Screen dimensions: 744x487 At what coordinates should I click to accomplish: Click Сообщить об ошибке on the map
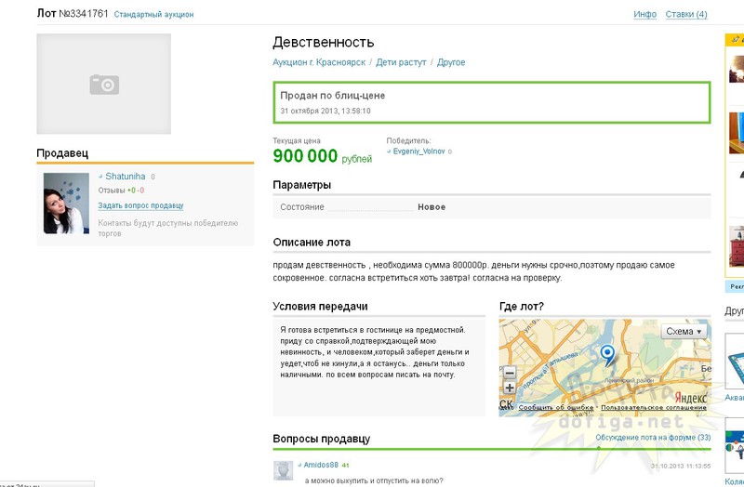point(556,407)
